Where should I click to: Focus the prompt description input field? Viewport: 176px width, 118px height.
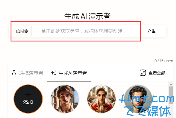84,31
